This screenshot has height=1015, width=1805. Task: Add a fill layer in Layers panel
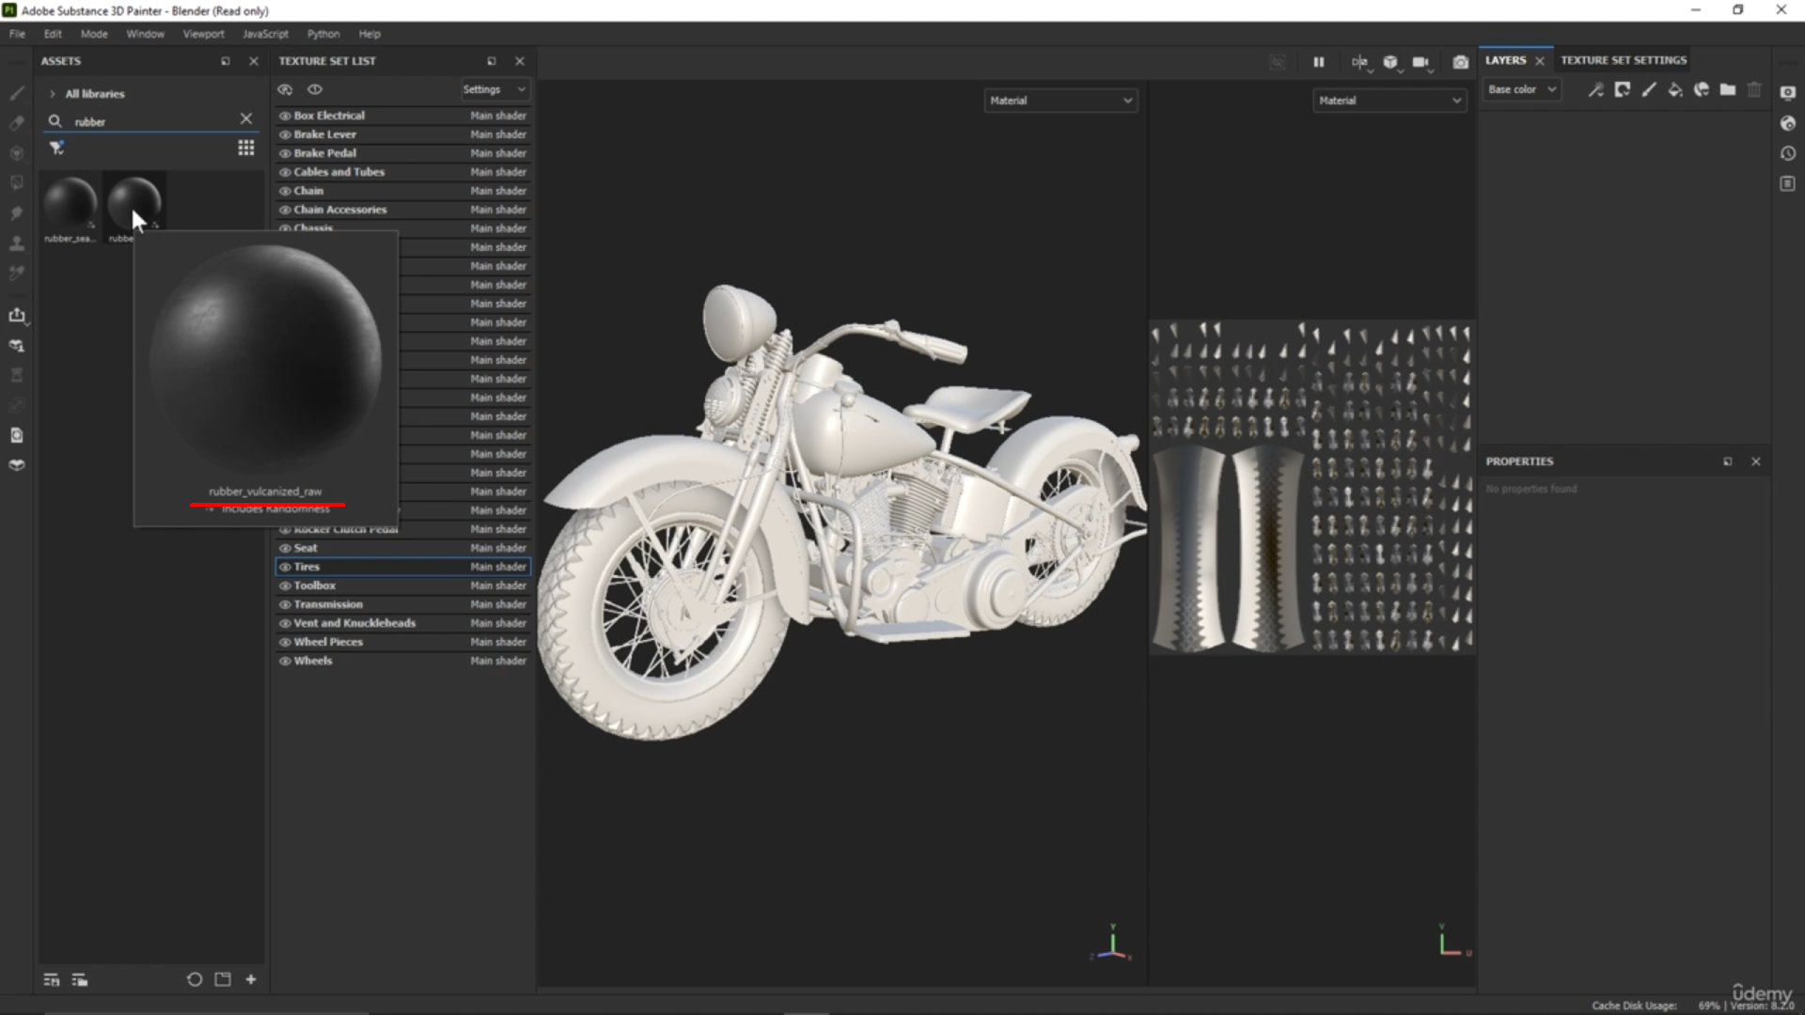pyautogui.click(x=1674, y=89)
